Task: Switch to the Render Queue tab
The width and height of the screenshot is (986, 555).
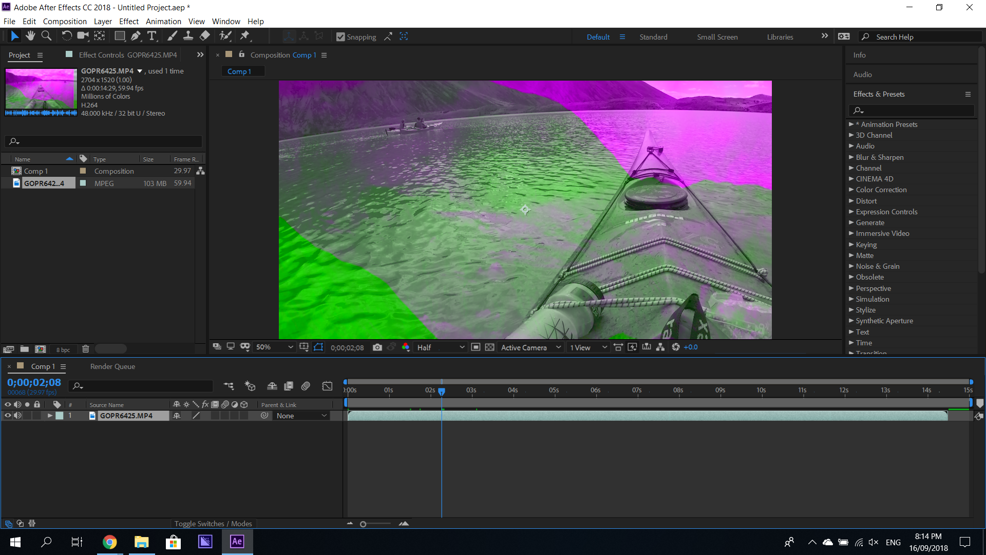Action: pyautogui.click(x=112, y=366)
